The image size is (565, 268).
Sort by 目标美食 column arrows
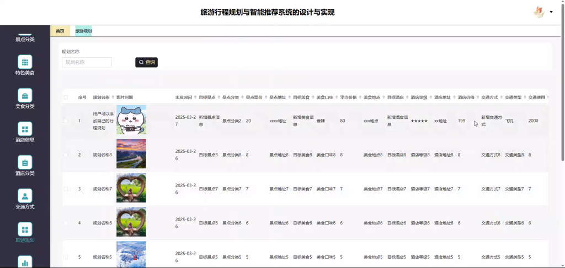(x=313, y=97)
